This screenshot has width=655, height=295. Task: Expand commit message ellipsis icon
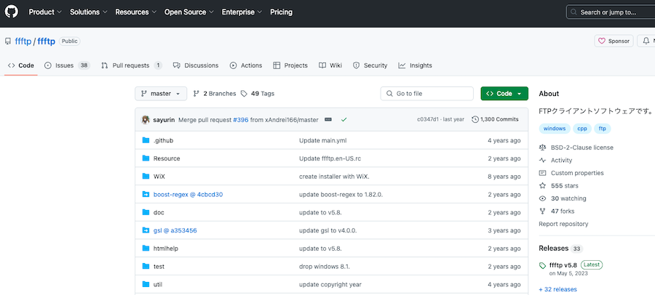click(x=328, y=120)
